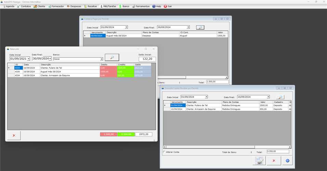Open Data Final dropdown in Contas a Pagar

(x=188, y=27)
